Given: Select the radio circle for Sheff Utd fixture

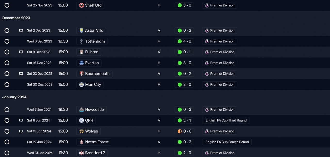Looking at the screenshot, I should 7,5.
